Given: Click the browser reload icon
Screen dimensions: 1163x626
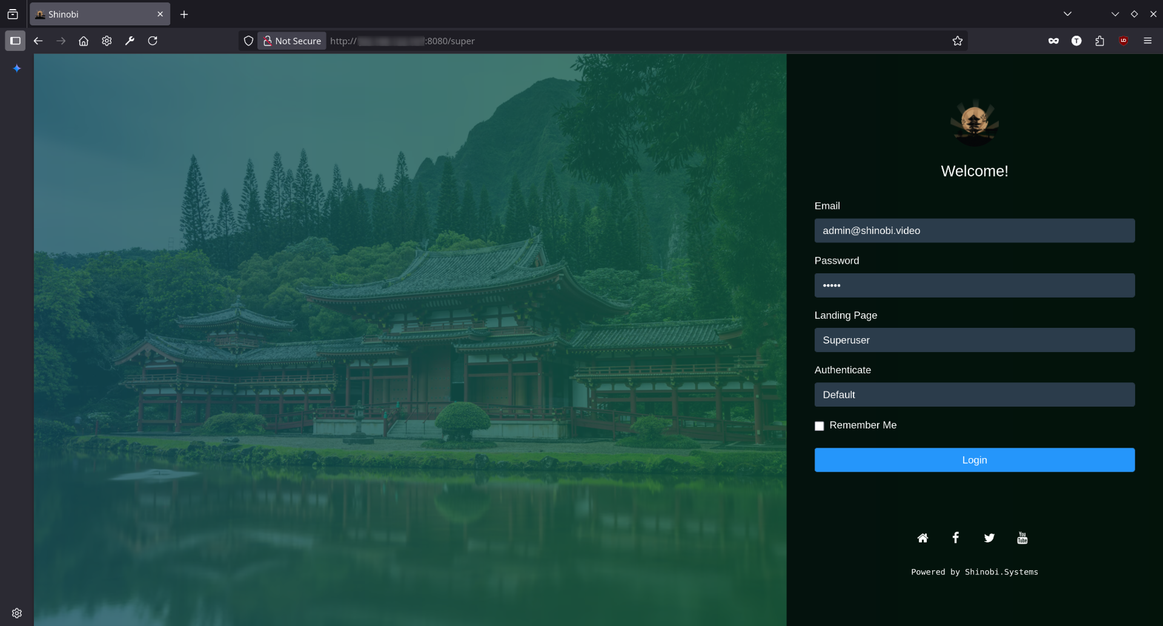Looking at the screenshot, I should coord(153,41).
